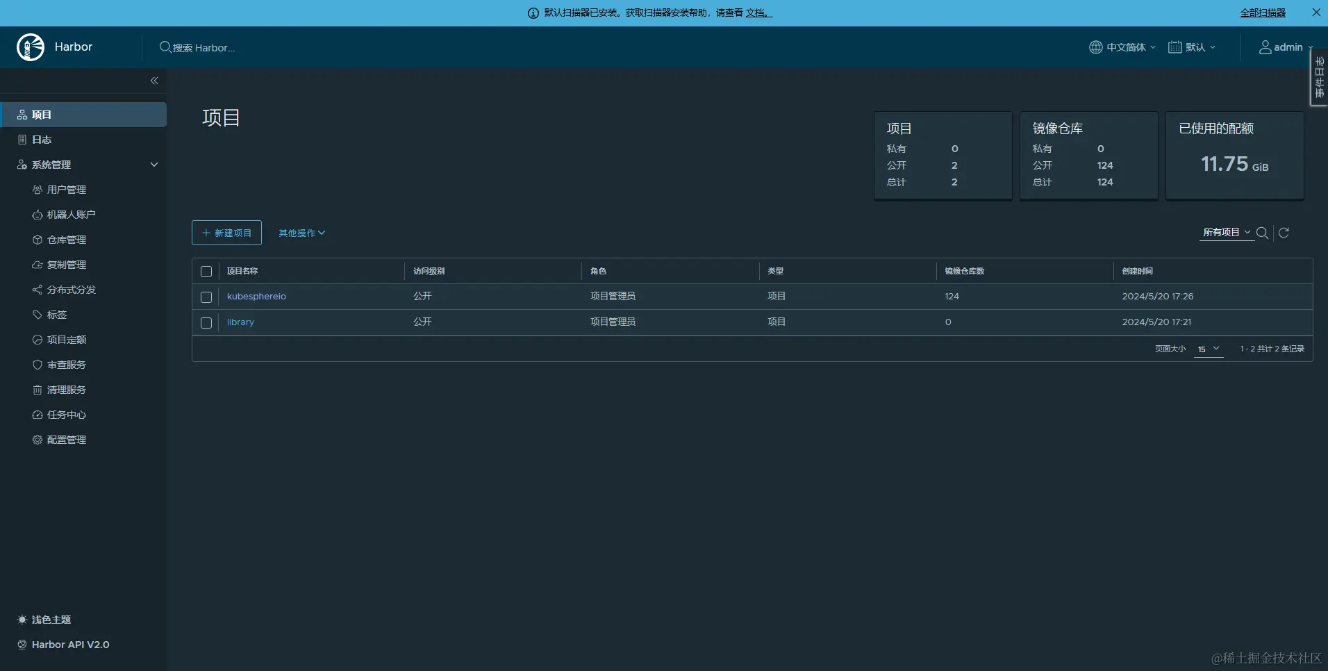Click the 项目定额 quota icon

[38, 340]
